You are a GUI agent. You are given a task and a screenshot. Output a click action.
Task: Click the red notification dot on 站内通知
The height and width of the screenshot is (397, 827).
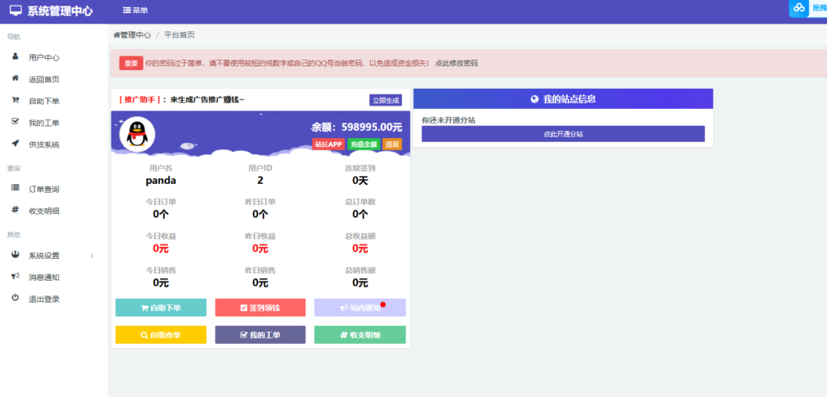(x=383, y=304)
